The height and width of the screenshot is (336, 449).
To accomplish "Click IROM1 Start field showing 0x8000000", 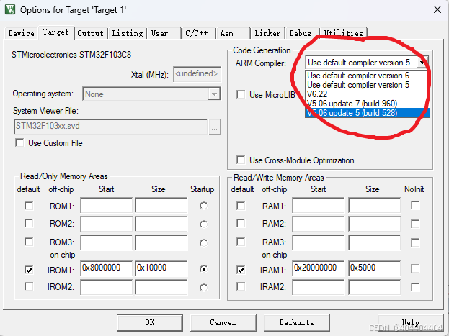I will 107,268.
